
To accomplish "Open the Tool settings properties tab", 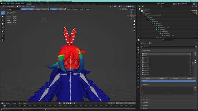I will click(138, 43).
